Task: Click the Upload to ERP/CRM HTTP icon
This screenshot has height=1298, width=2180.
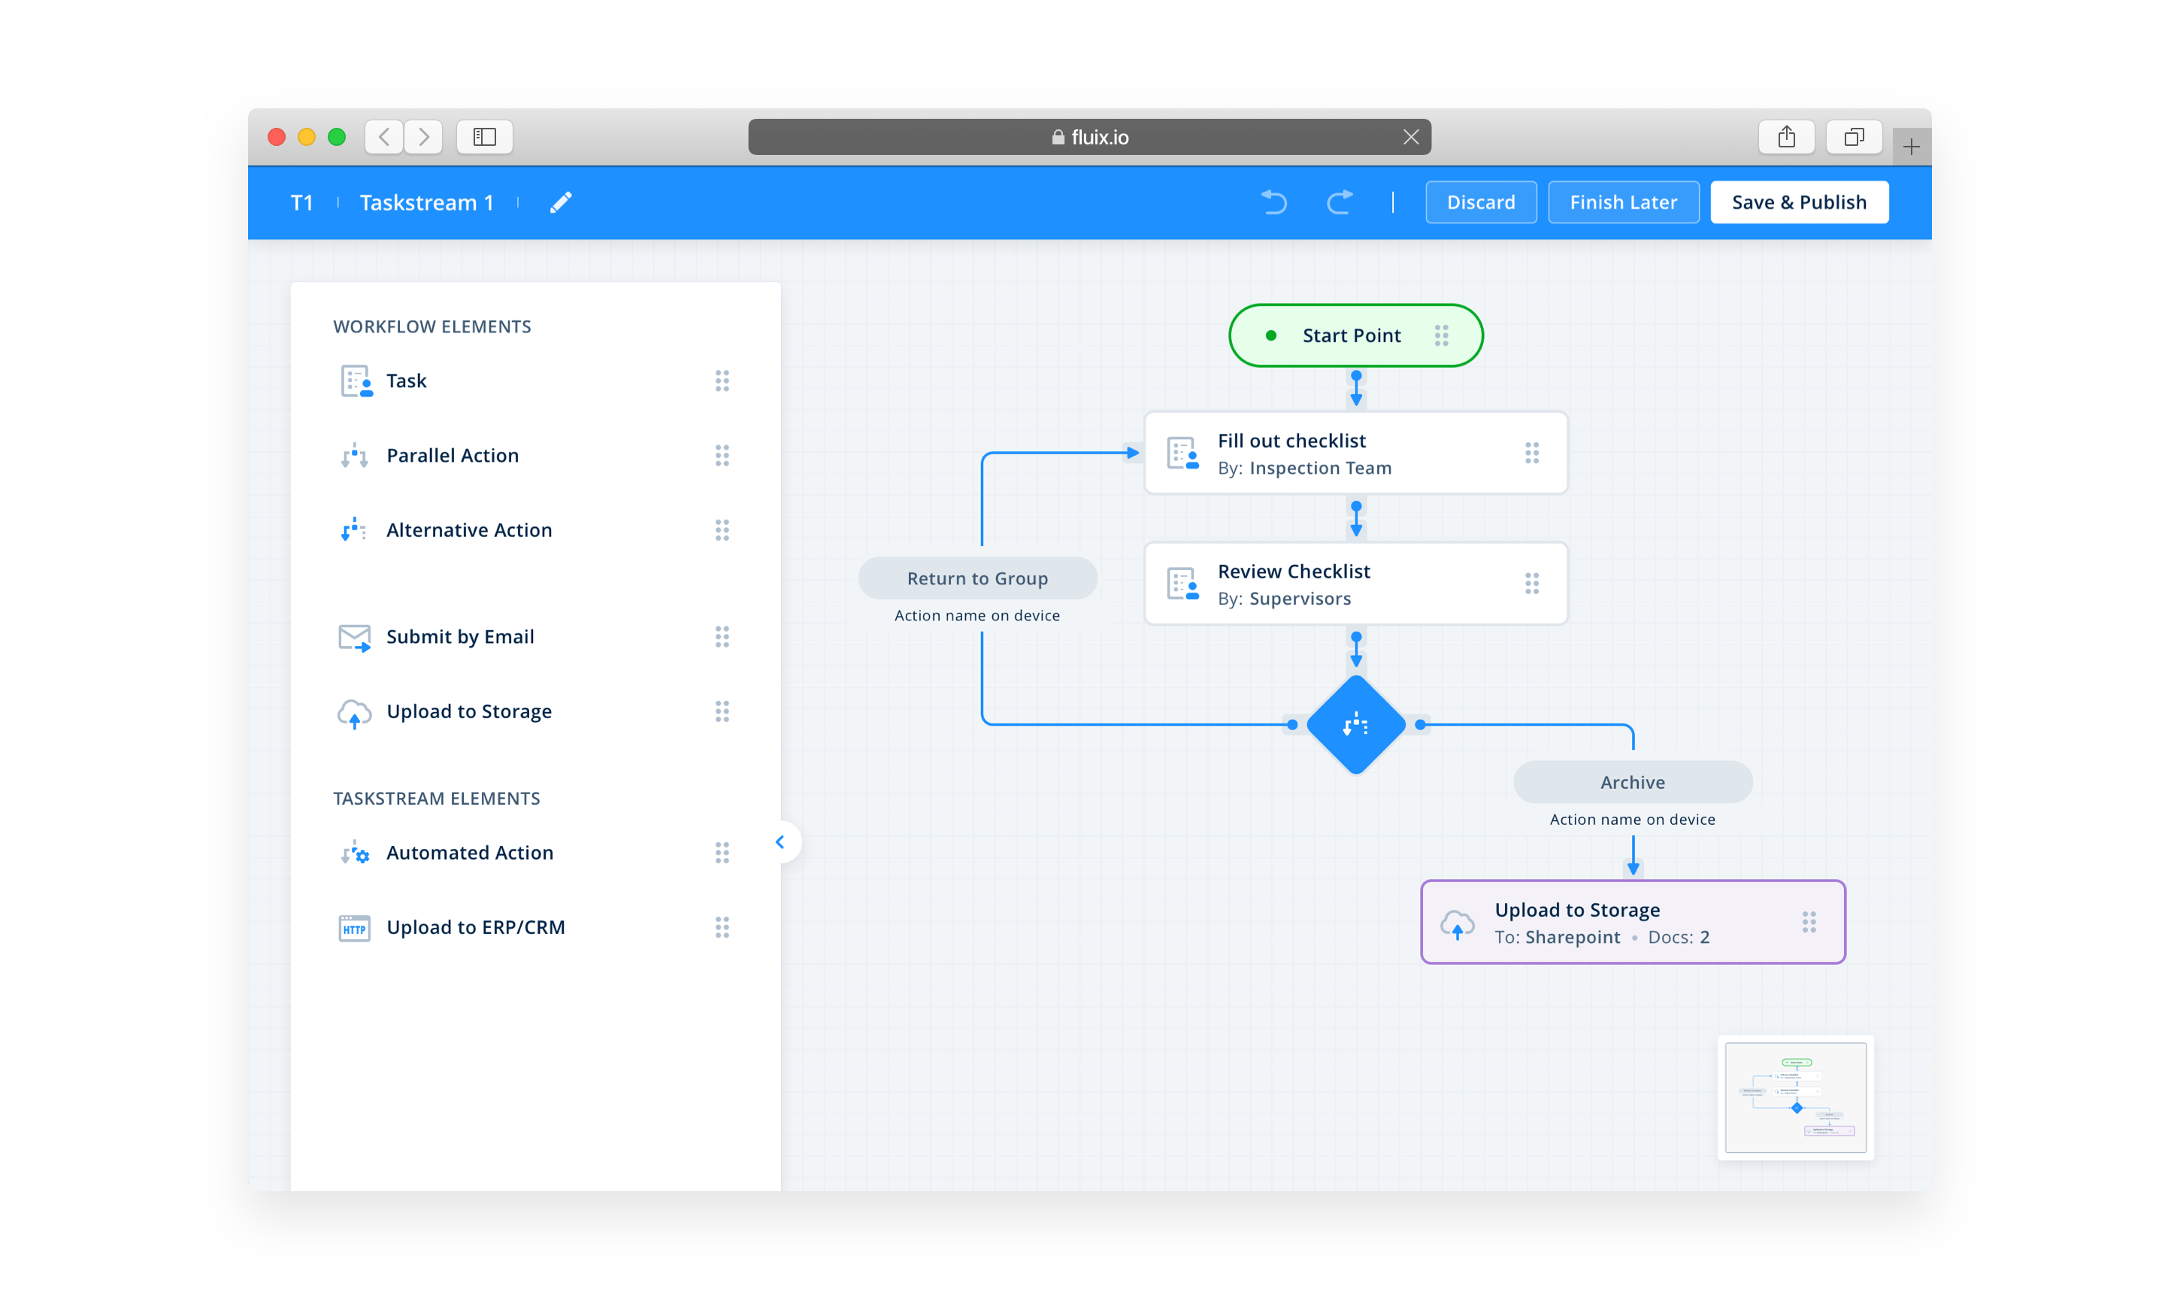Action: (x=354, y=928)
